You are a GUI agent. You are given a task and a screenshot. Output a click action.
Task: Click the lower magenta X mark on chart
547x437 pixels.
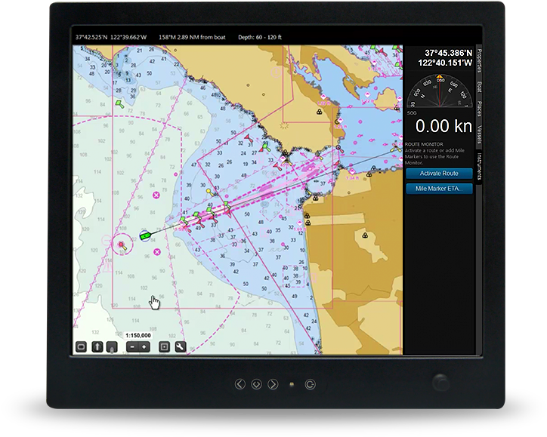click(157, 251)
